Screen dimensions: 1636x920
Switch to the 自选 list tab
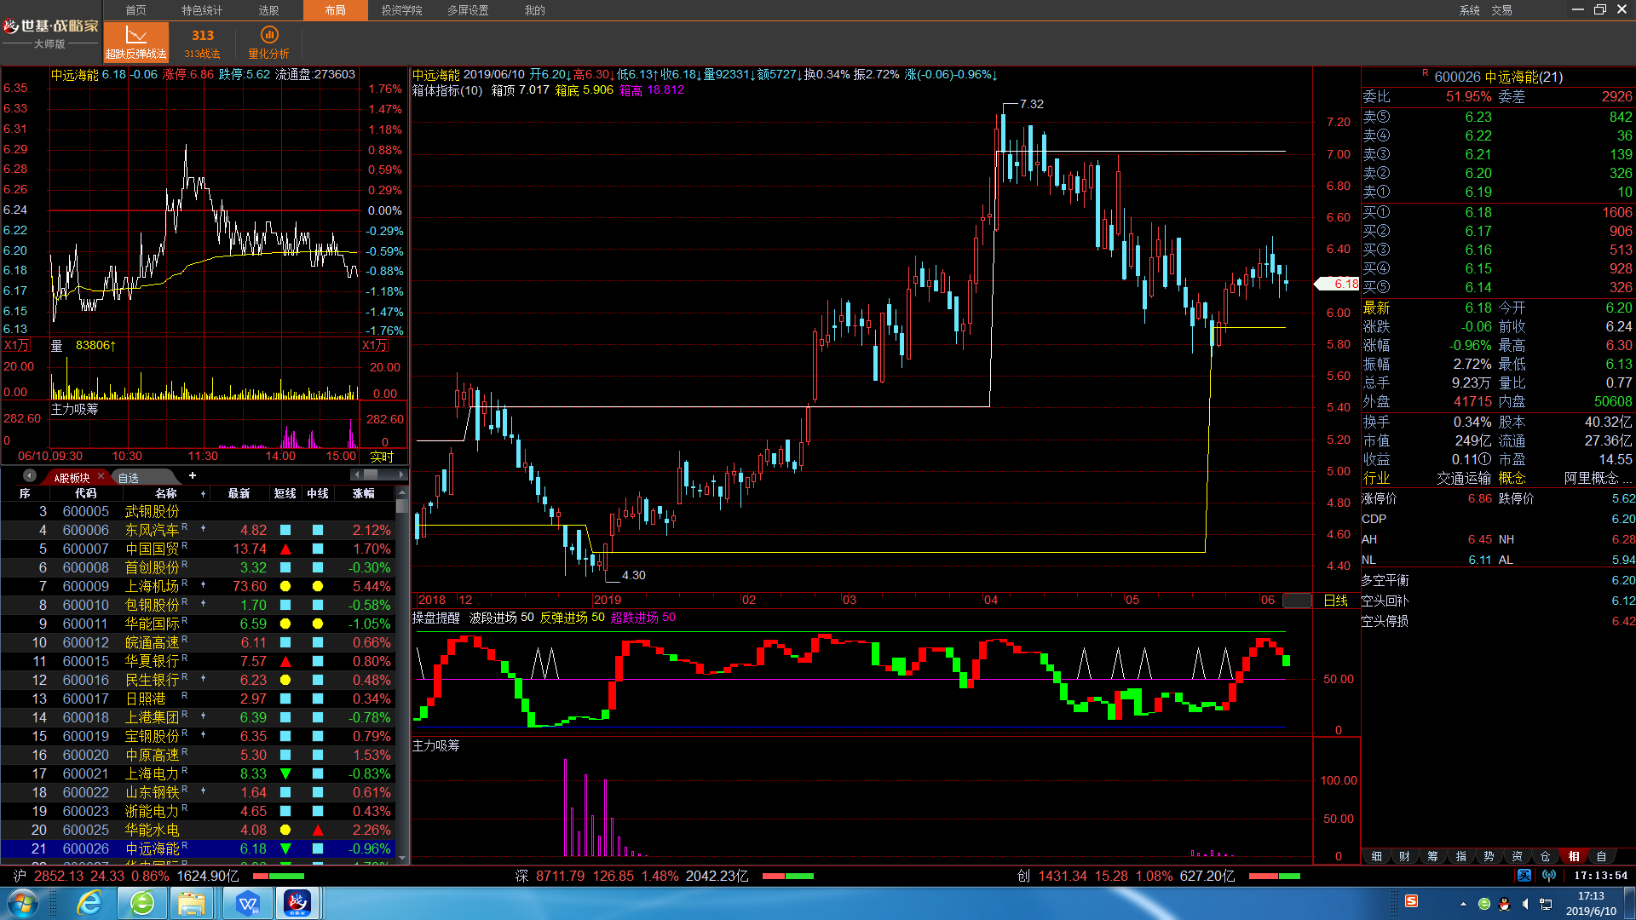point(129,477)
